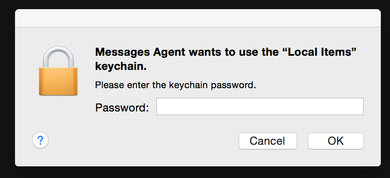Focus the Password text field
Image resolution: width=390 pixels, height=178 pixels.
pos(260,106)
